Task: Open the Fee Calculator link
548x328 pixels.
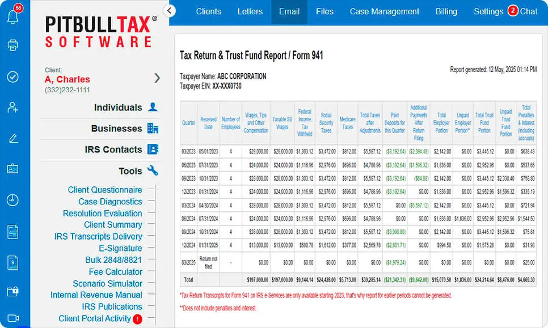Action: [115, 271]
